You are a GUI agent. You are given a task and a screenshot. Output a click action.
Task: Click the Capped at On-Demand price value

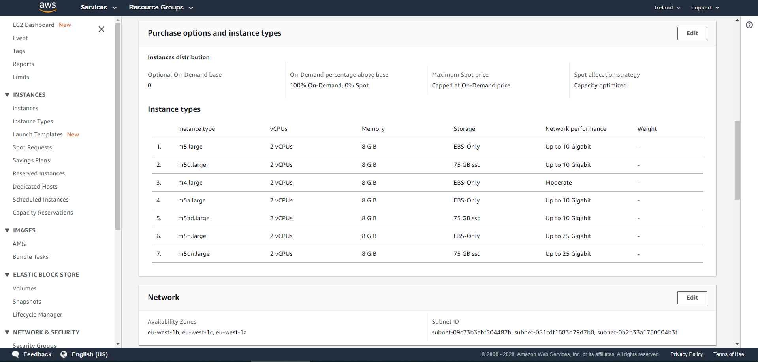pos(471,85)
